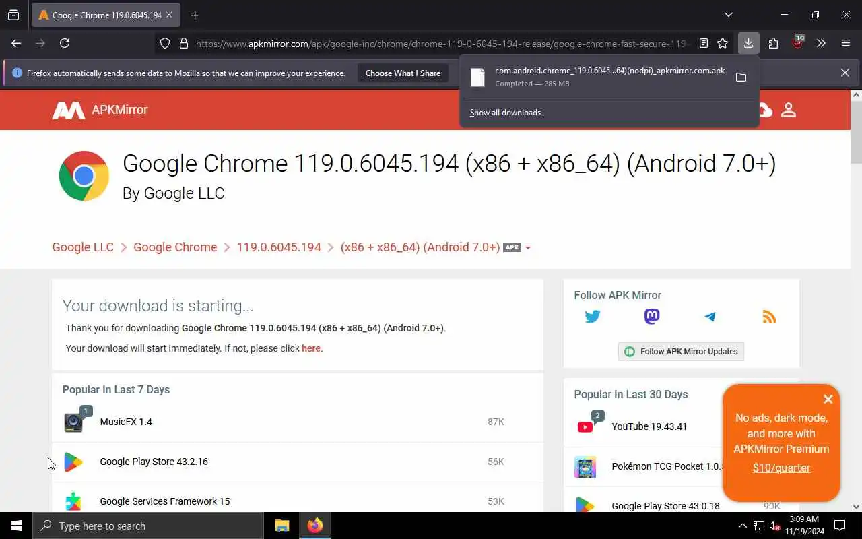The width and height of the screenshot is (862, 539).
Task: Open APKMirror Mastodon follow icon
Action: point(652,317)
